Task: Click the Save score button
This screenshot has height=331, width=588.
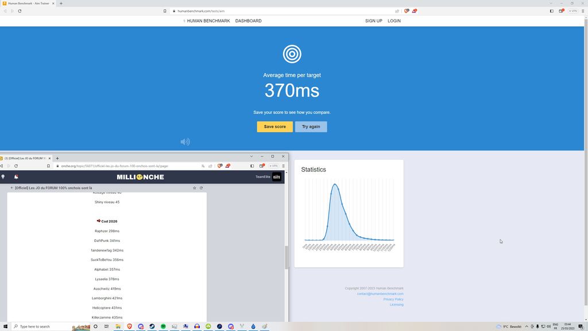Action: click(x=274, y=126)
